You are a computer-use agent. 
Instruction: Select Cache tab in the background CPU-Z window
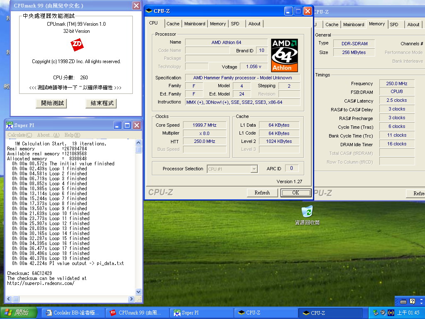(x=332, y=25)
